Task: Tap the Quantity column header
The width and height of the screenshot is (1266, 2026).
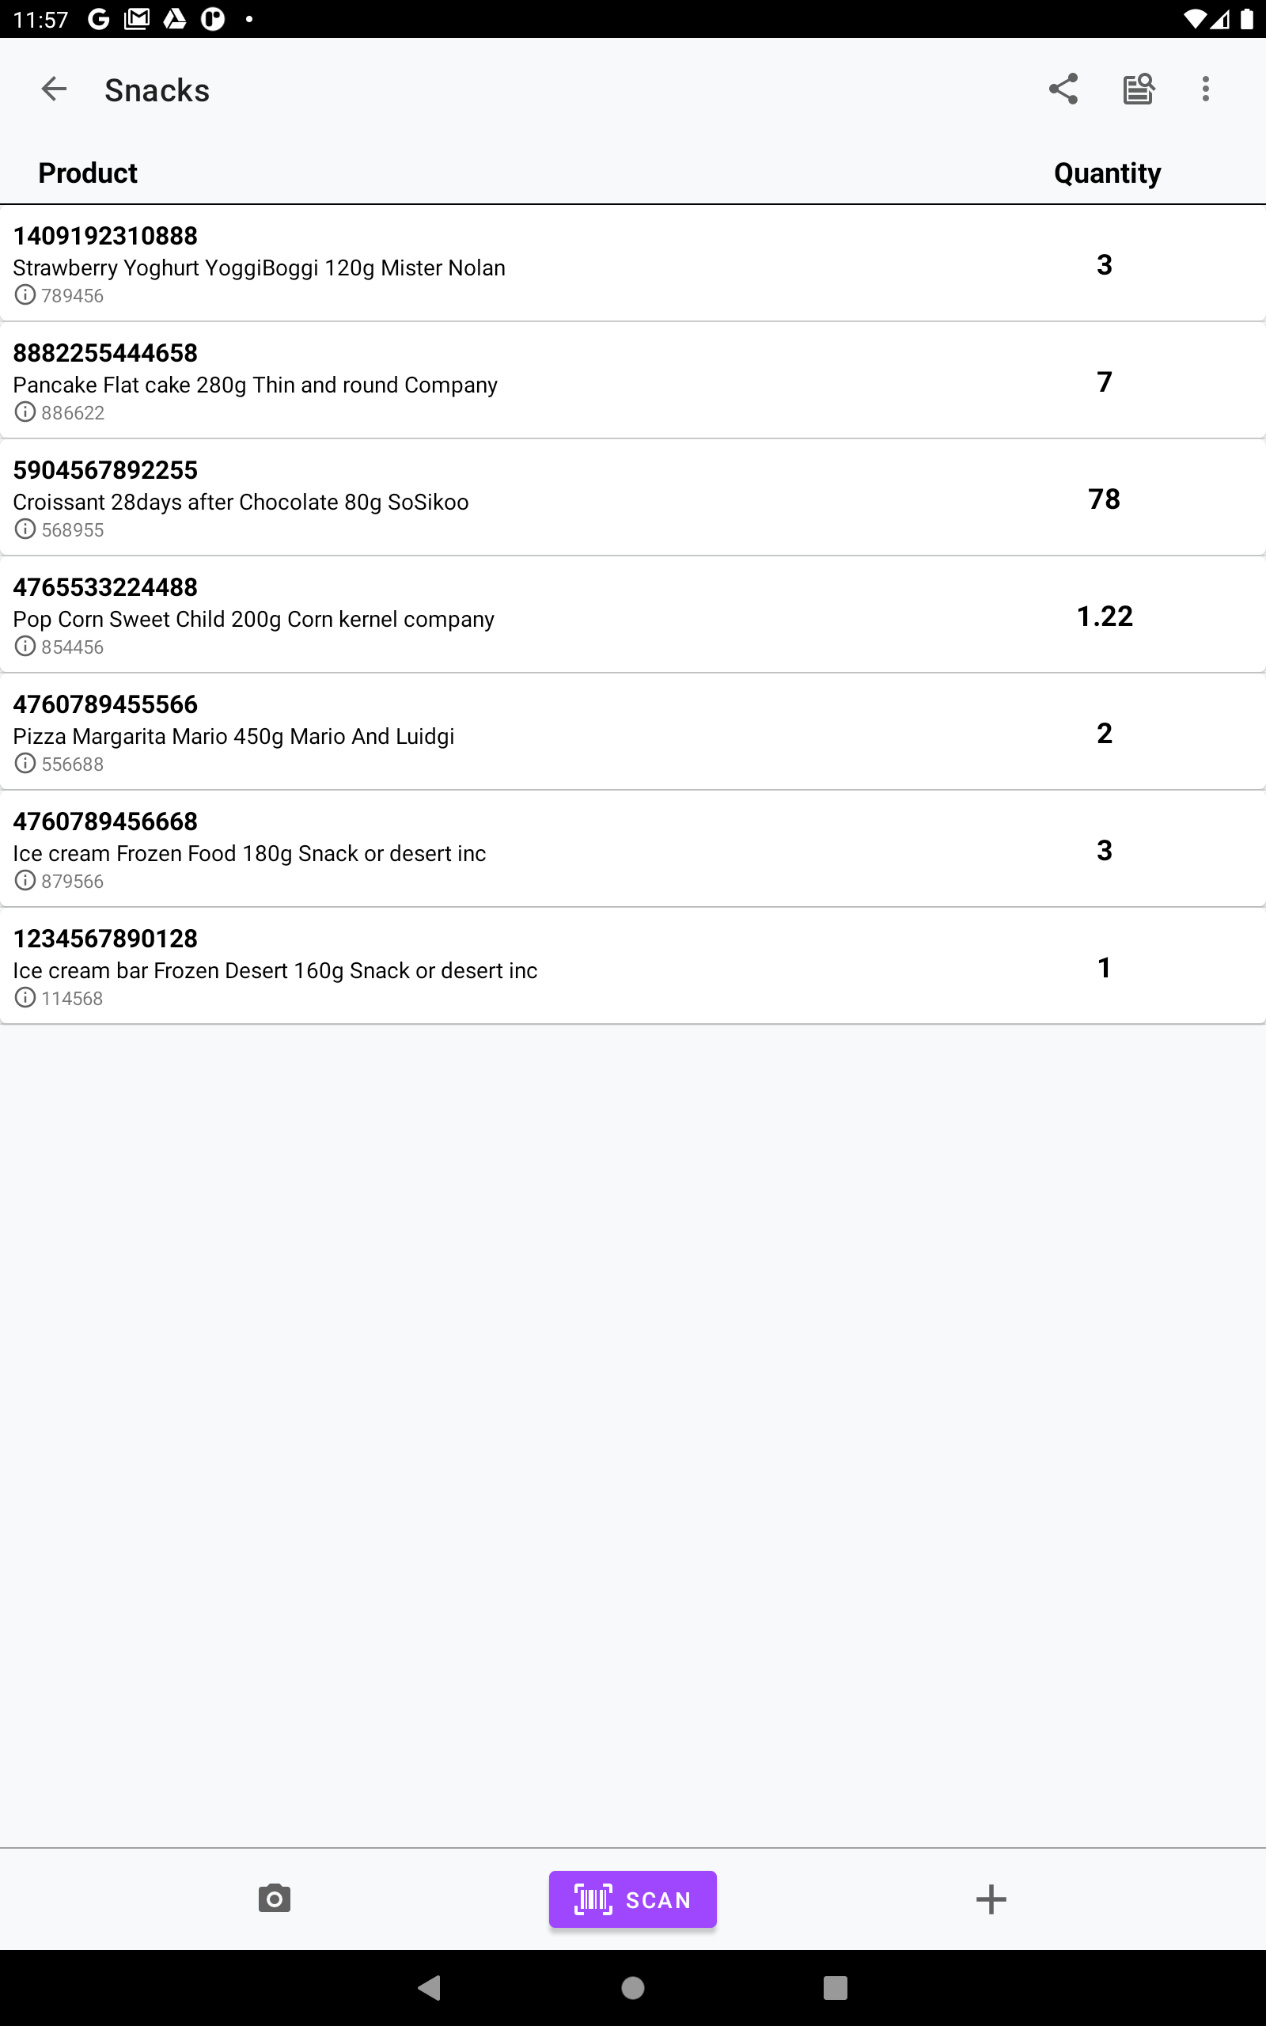Action: (x=1107, y=173)
